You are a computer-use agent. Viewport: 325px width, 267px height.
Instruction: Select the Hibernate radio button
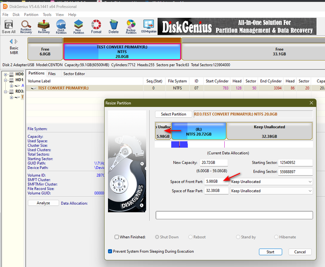[x=276, y=237]
